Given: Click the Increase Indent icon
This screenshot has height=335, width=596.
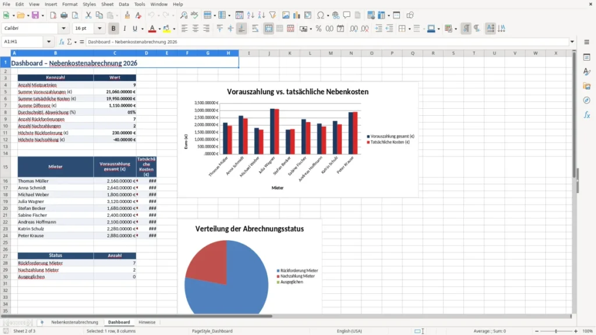Looking at the screenshot, I should click(x=378, y=28).
